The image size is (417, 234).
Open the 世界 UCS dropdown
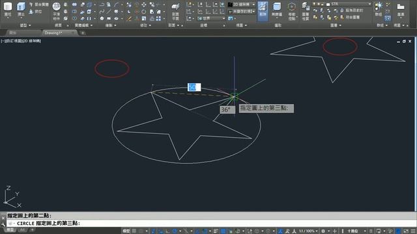212,18
